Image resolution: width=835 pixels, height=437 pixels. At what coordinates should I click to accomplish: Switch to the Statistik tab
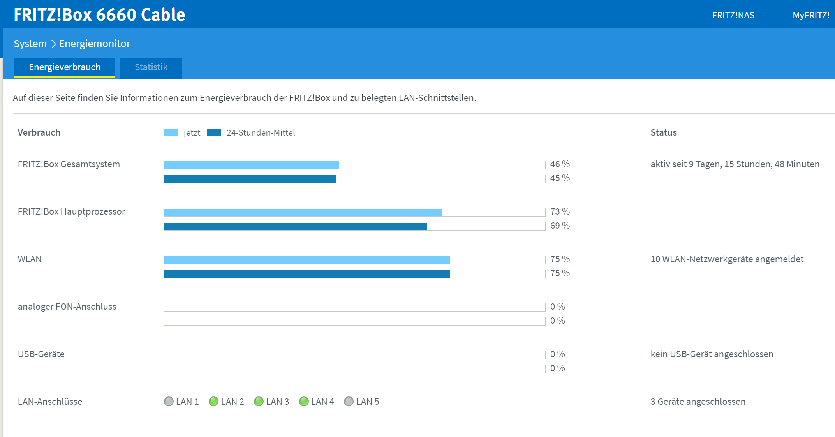[x=151, y=67]
